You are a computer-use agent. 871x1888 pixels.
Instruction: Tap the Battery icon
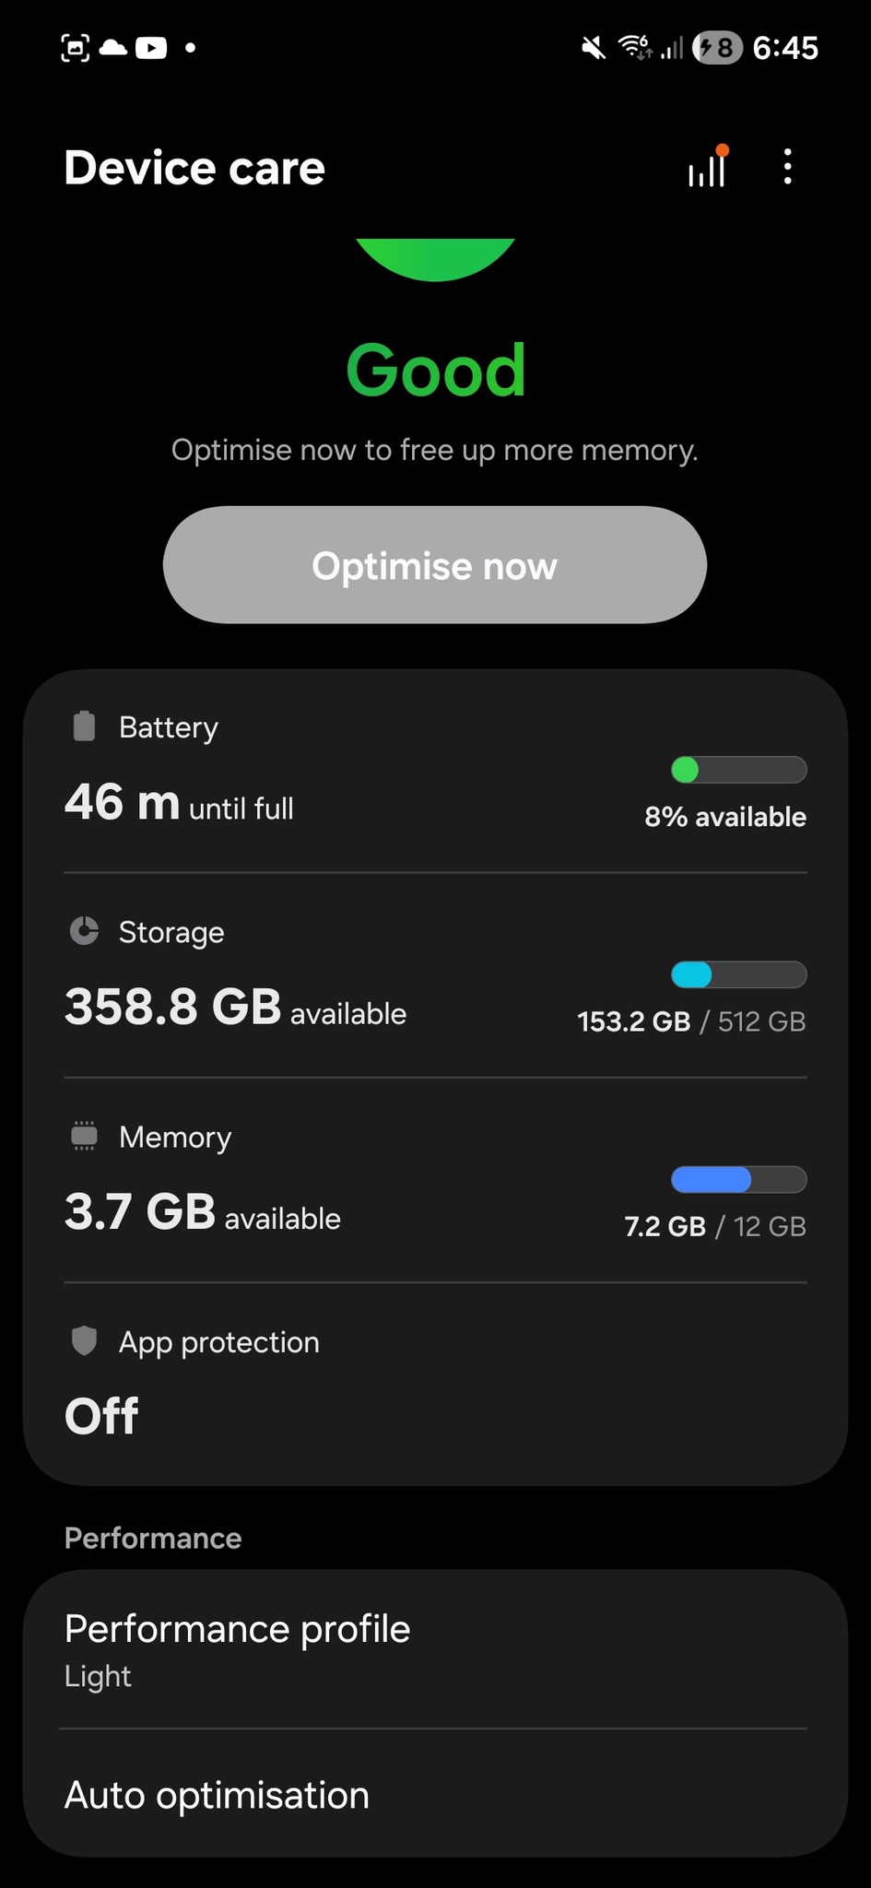[84, 726]
